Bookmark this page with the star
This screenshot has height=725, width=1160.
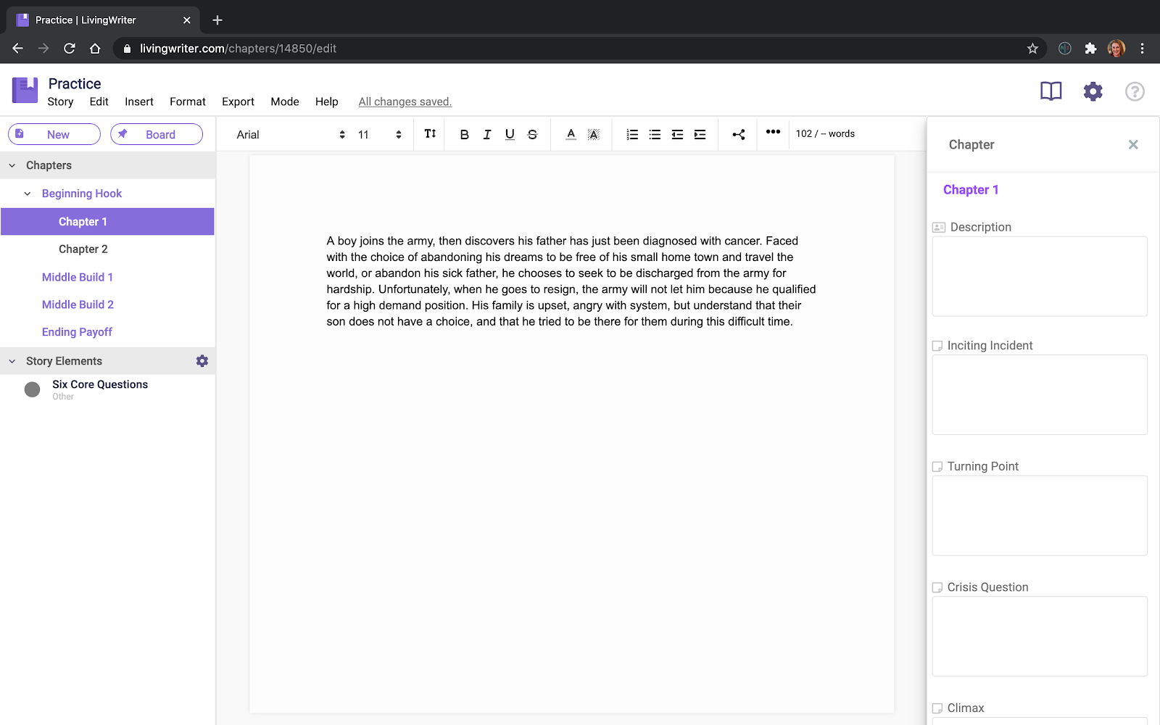(x=1032, y=49)
